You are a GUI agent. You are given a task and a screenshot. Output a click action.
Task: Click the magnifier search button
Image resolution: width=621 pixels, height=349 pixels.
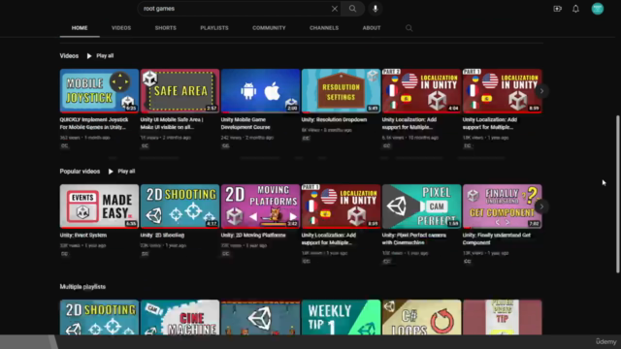(x=352, y=9)
